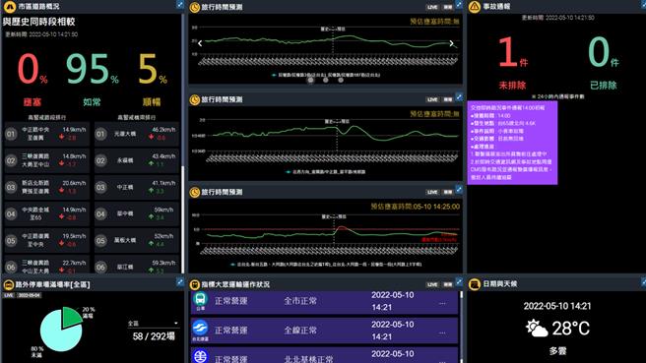Go to next chart in first forecast panel
Viewport: 646px width, 363px height.
(x=452, y=43)
